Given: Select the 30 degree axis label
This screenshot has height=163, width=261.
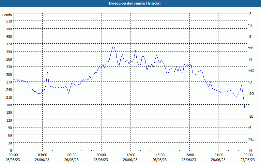Looking at the screenshot, I should 10,143.
